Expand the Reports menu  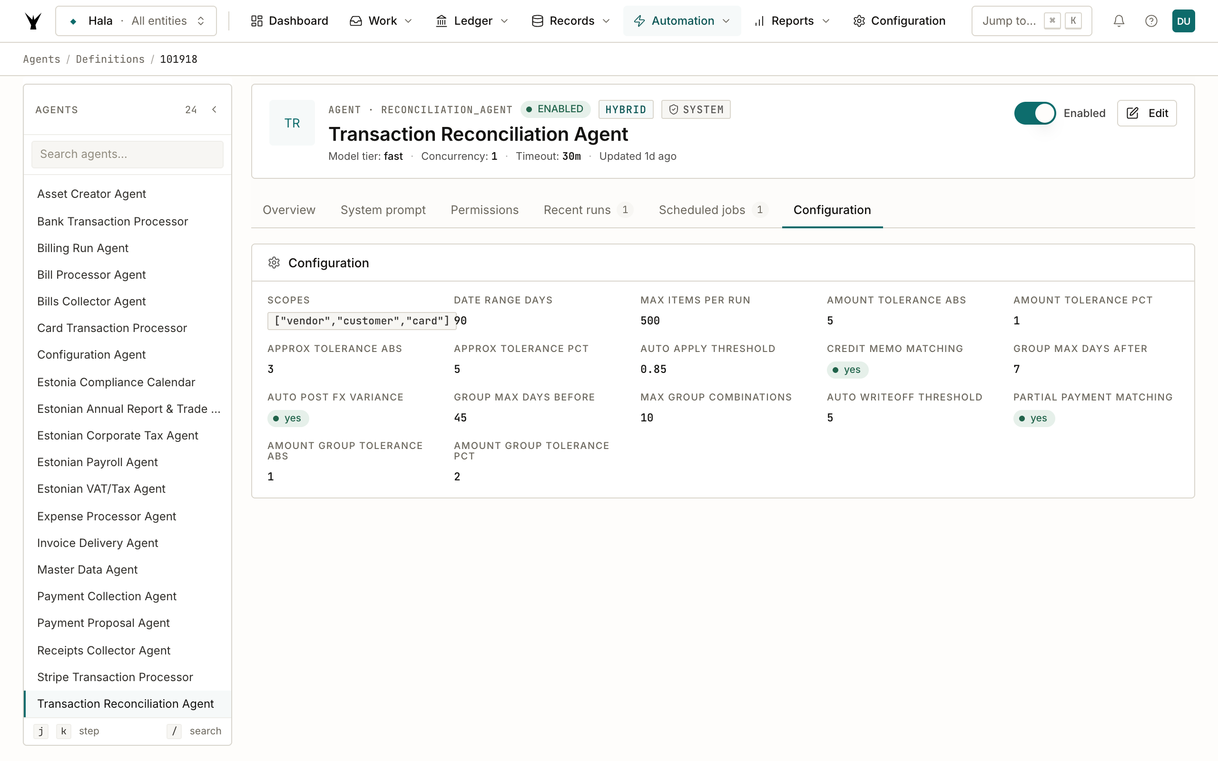tap(791, 20)
